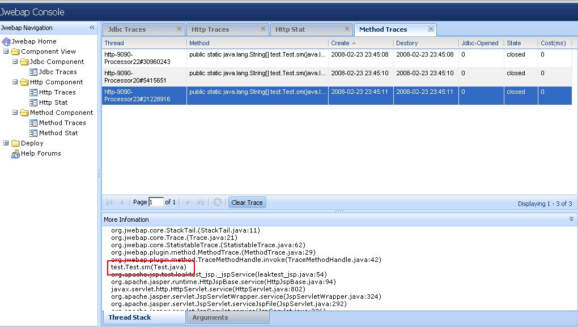
Task: Collapse the More Infomation panel
Action: (571, 219)
